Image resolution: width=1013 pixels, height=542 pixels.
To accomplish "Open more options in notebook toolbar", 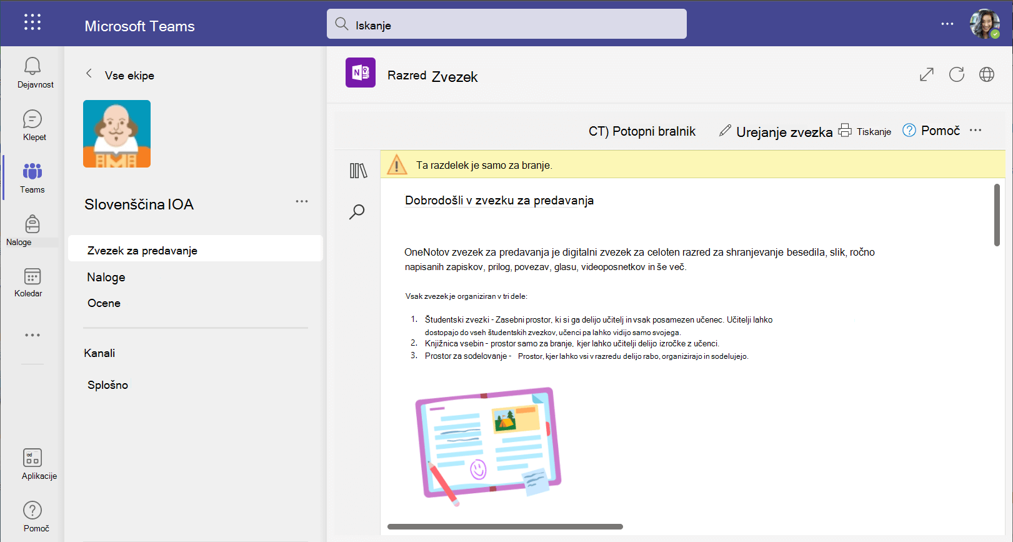I will point(976,130).
